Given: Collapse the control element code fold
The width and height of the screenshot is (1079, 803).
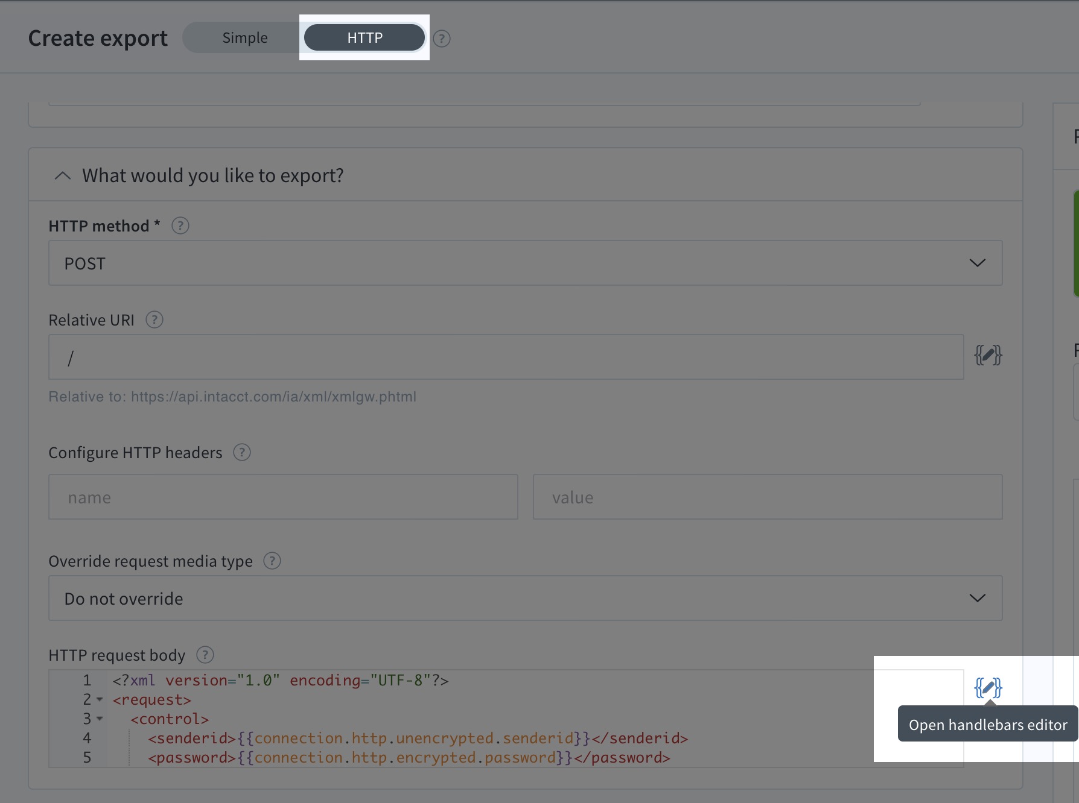Looking at the screenshot, I should coord(100,719).
